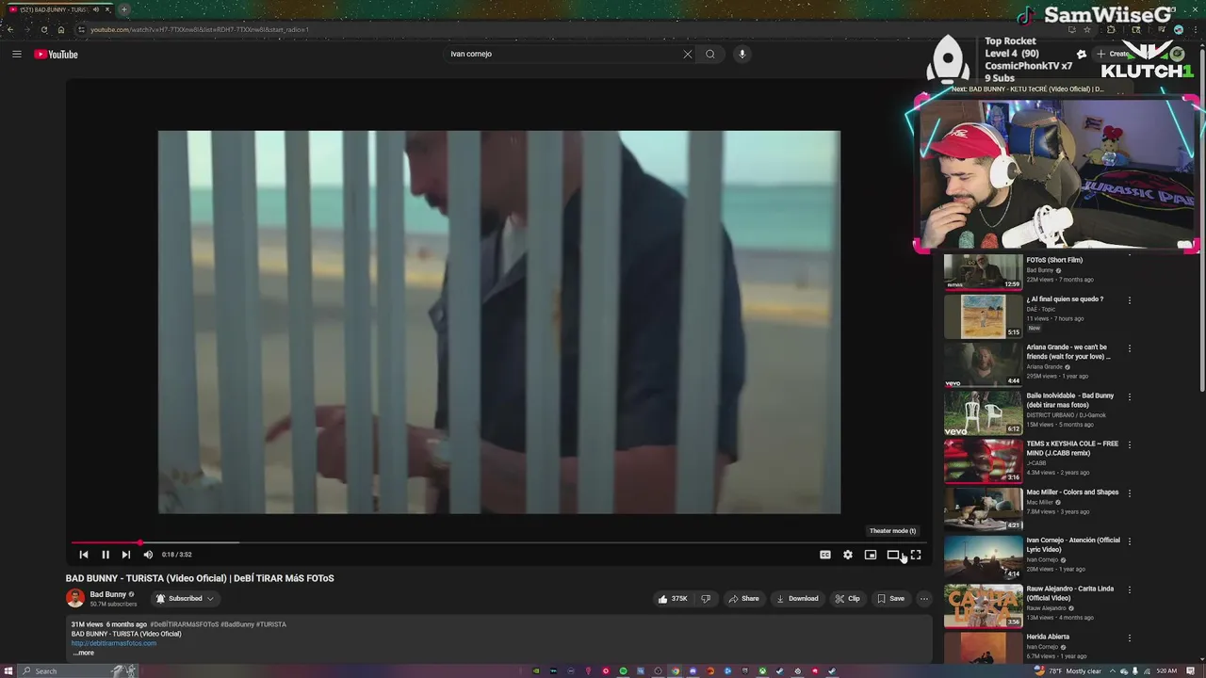The image size is (1206, 678).
Task: Dislike the TURISTA video
Action: pos(706,598)
